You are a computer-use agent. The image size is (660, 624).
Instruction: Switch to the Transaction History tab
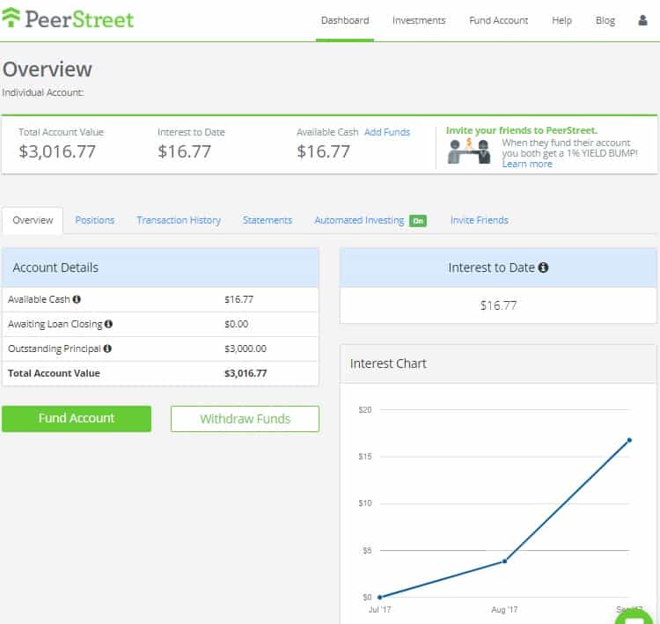pyautogui.click(x=179, y=220)
